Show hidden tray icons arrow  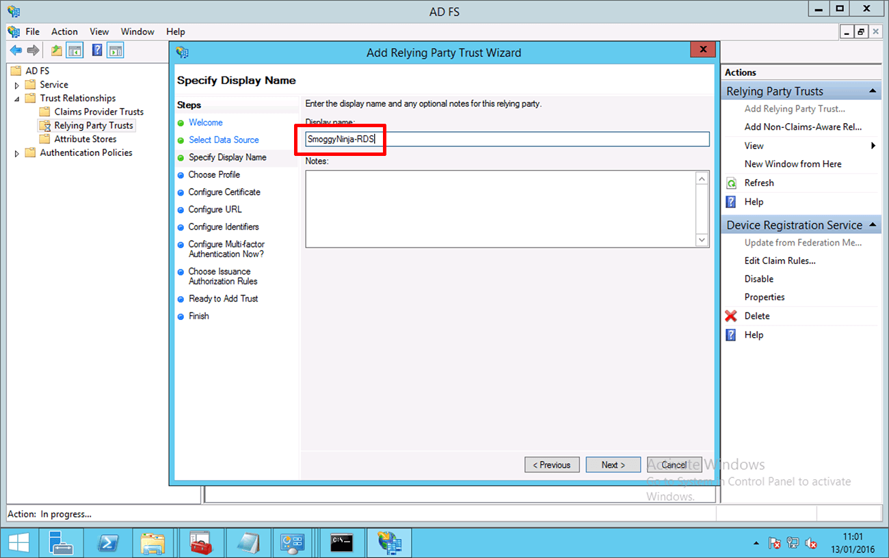[756, 544]
